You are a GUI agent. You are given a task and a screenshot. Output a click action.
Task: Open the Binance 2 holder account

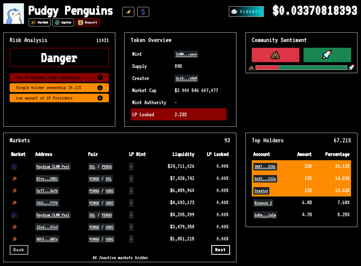[x=263, y=203]
